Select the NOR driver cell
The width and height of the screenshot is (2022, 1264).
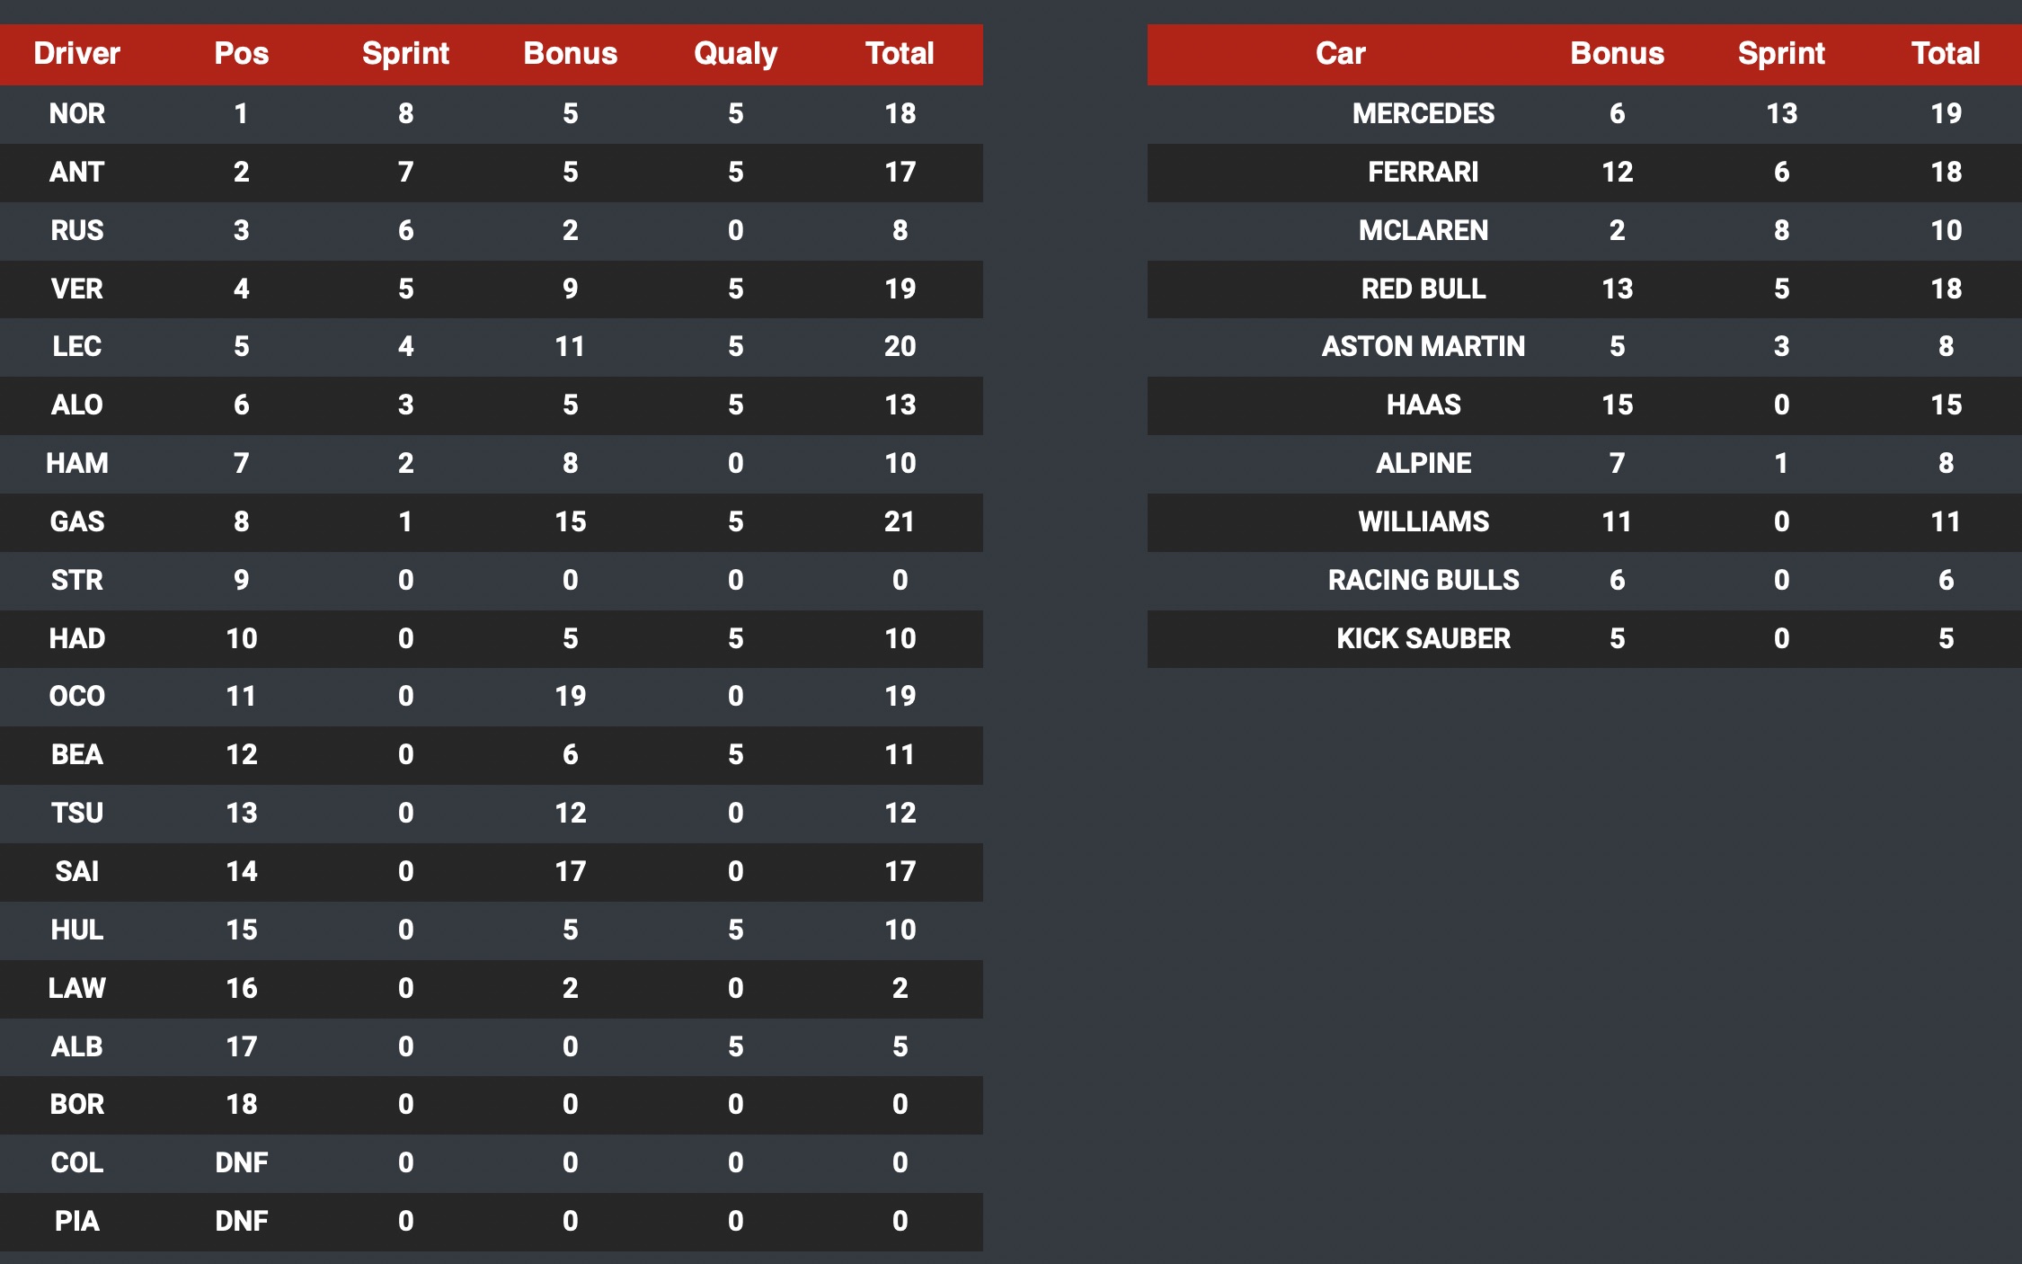(77, 113)
